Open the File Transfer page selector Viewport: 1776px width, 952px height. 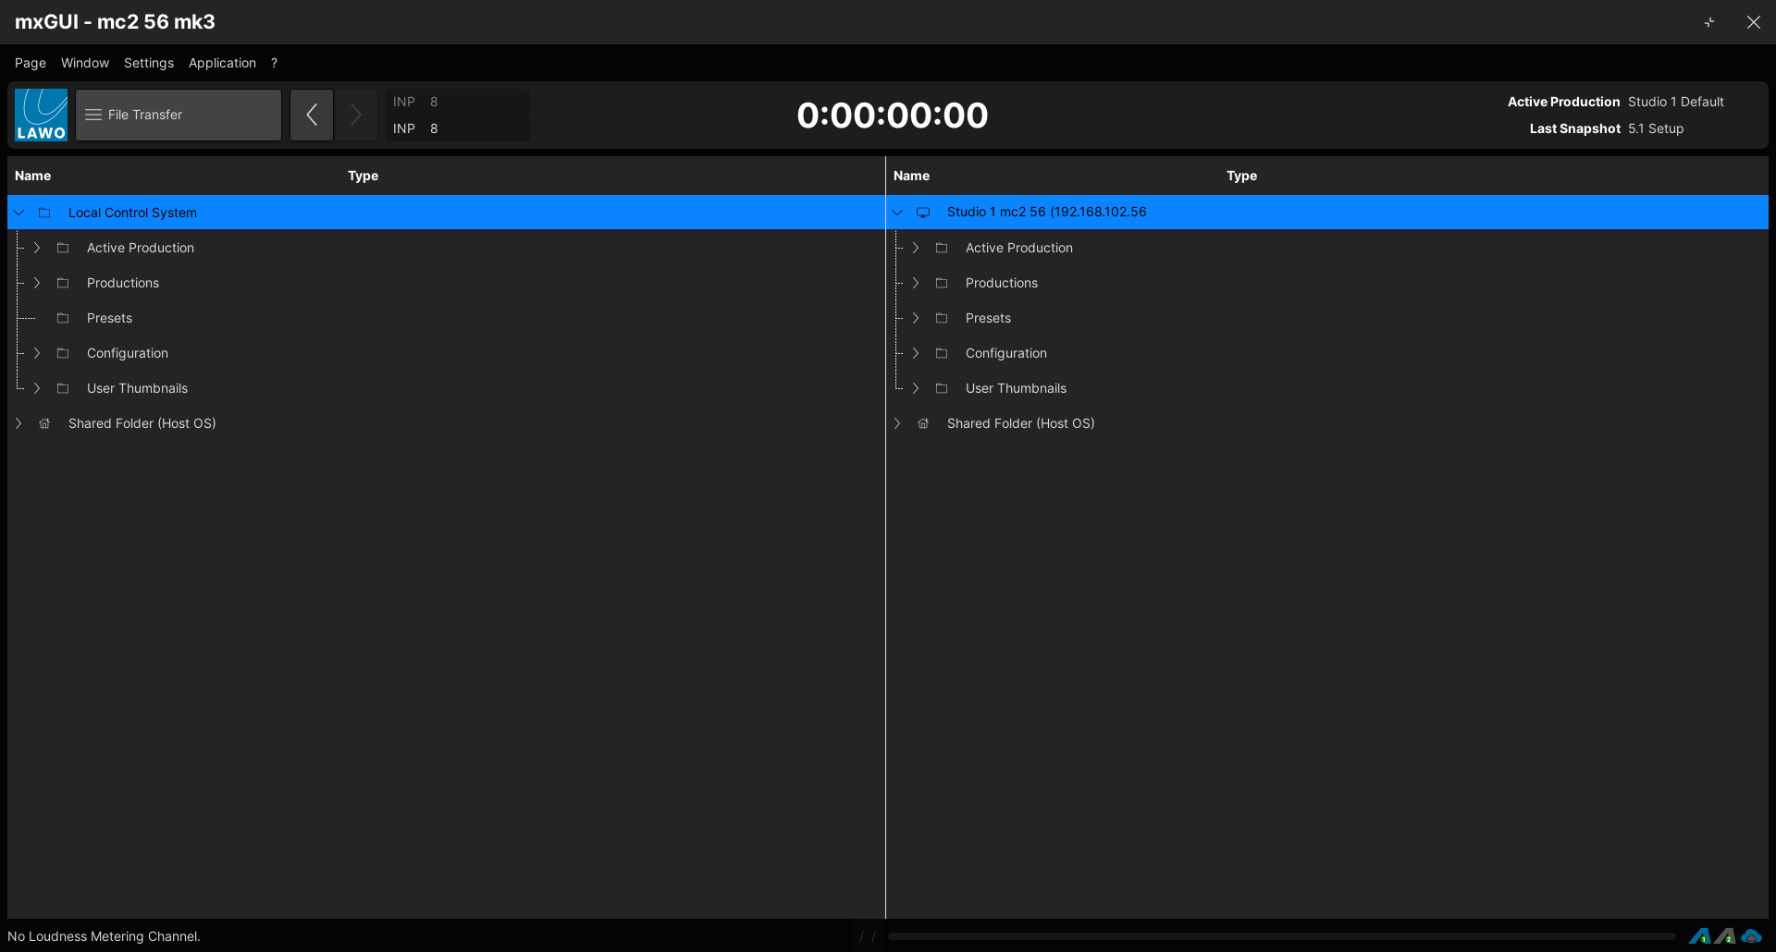179,115
